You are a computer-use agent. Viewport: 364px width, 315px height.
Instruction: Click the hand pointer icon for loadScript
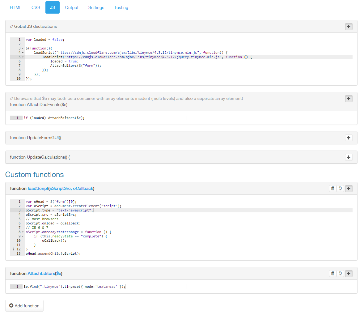coord(340,188)
